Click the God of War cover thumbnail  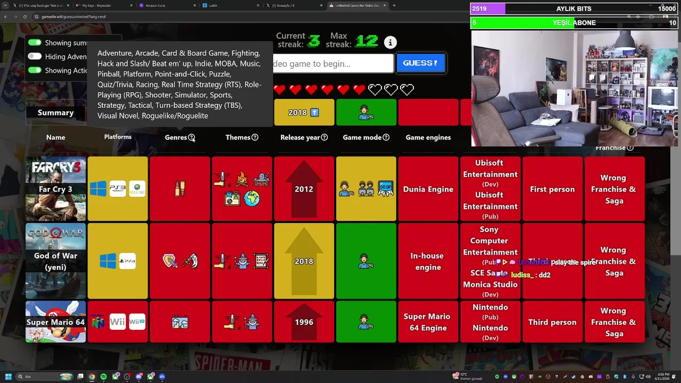point(56,261)
